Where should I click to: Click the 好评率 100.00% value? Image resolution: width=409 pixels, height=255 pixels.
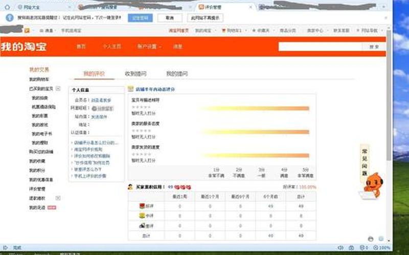[x=308, y=187]
